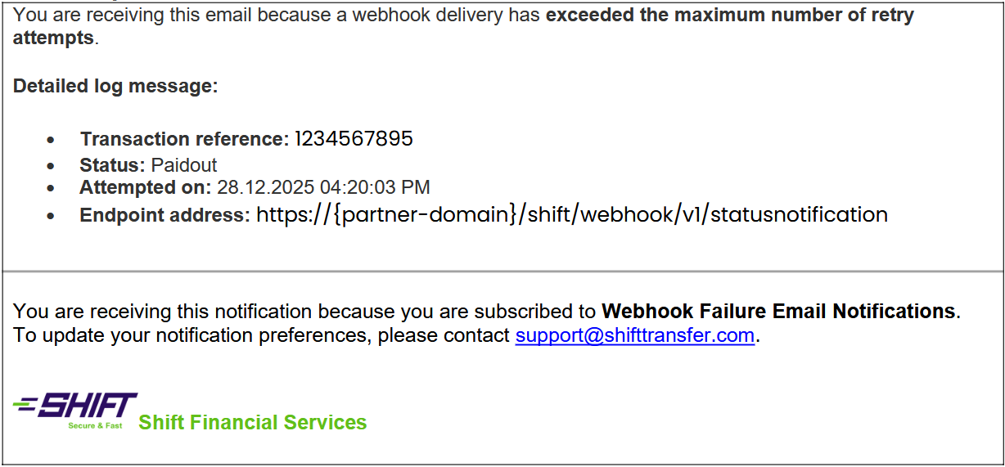1005x467 pixels.
Task: Click the Secure & Fast logo tagline
Action: click(x=95, y=426)
